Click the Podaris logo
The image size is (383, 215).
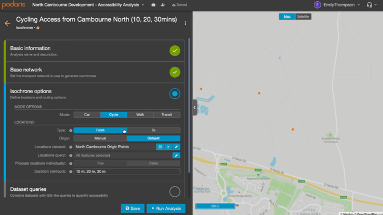(x=14, y=5)
